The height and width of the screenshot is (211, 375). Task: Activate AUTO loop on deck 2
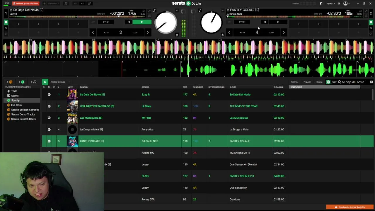coord(242,33)
